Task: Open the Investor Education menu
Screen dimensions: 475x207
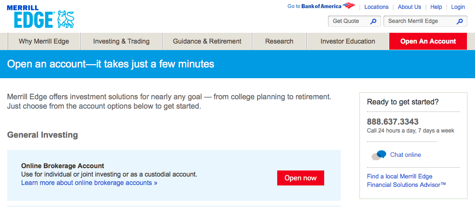Action: (x=348, y=41)
